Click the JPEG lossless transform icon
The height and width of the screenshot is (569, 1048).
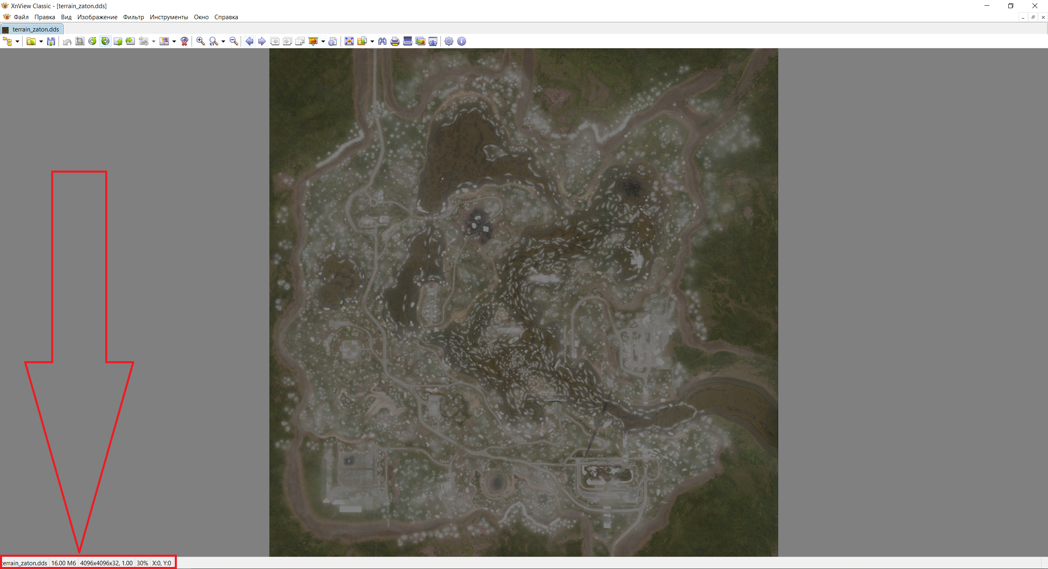click(x=144, y=41)
